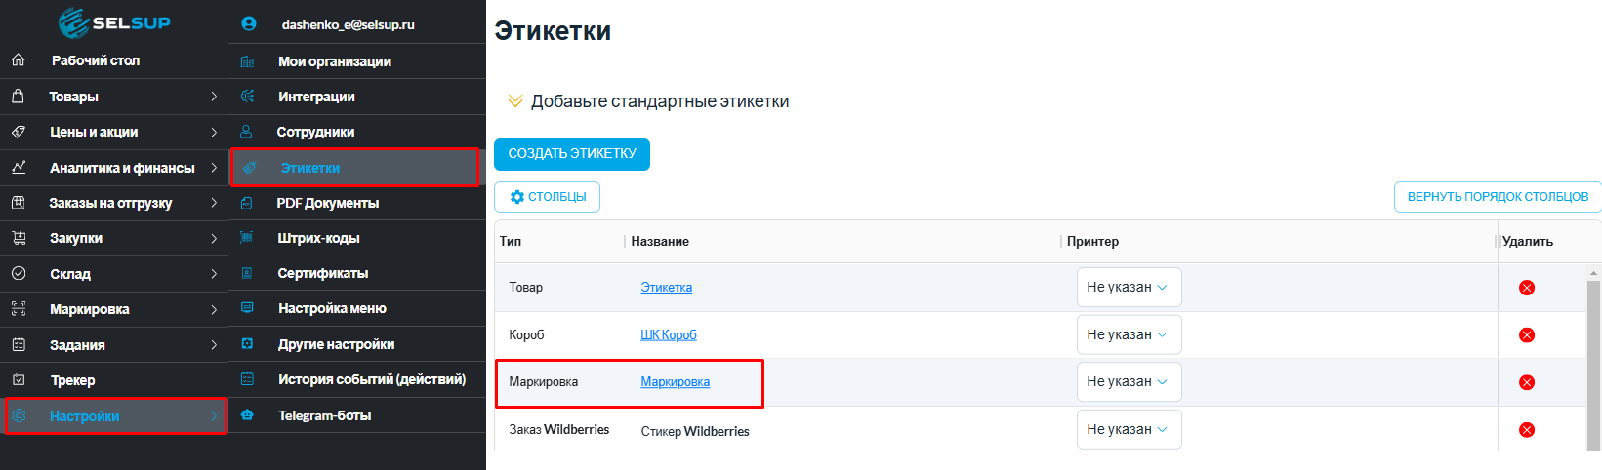1602x470 pixels.
Task: Remove the Стикер Wildberries label
Action: (x=1527, y=430)
